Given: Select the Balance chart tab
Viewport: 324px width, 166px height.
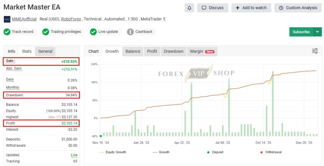Looking at the screenshot, I should (x=133, y=51).
